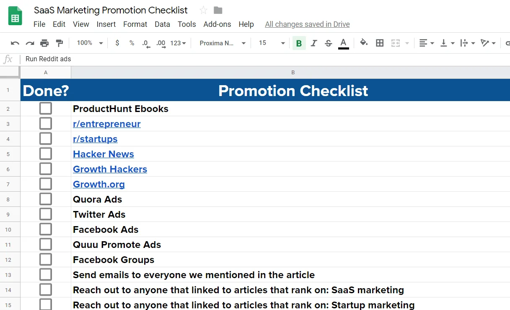Open the Edit menu
The height and width of the screenshot is (310, 510).
pyautogui.click(x=59, y=24)
